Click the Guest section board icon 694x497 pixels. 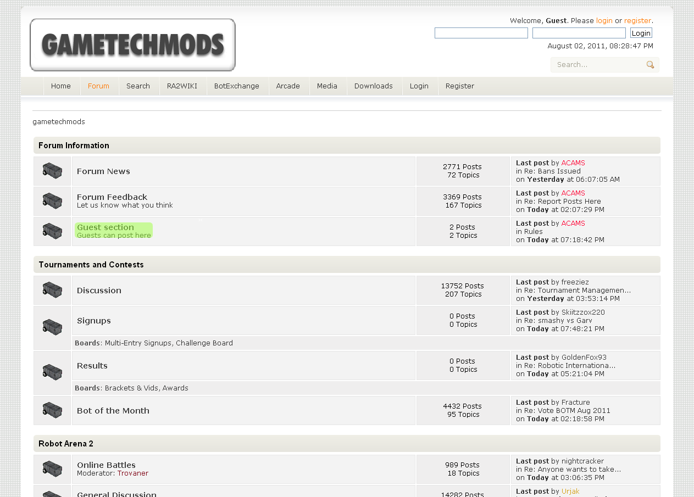(x=52, y=231)
